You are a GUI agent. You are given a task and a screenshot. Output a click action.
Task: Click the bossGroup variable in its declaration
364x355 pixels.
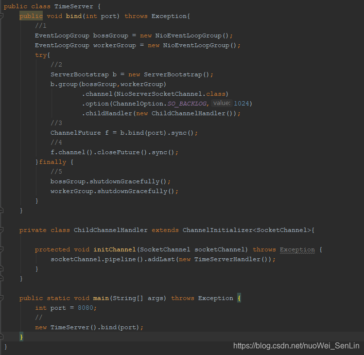(x=110, y=36)
